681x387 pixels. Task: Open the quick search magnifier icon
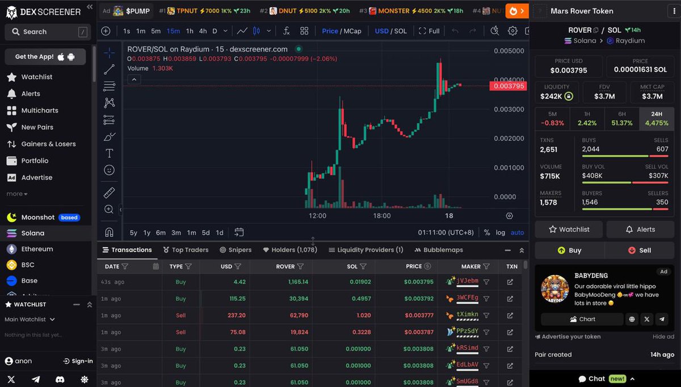pyautogui.click(x=495, y=31)
